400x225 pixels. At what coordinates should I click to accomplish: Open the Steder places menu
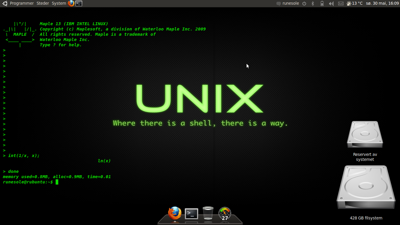[x=43, y=3]
